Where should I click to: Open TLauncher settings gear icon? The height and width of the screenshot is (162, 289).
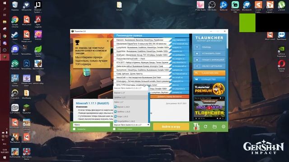coord(224,126)
